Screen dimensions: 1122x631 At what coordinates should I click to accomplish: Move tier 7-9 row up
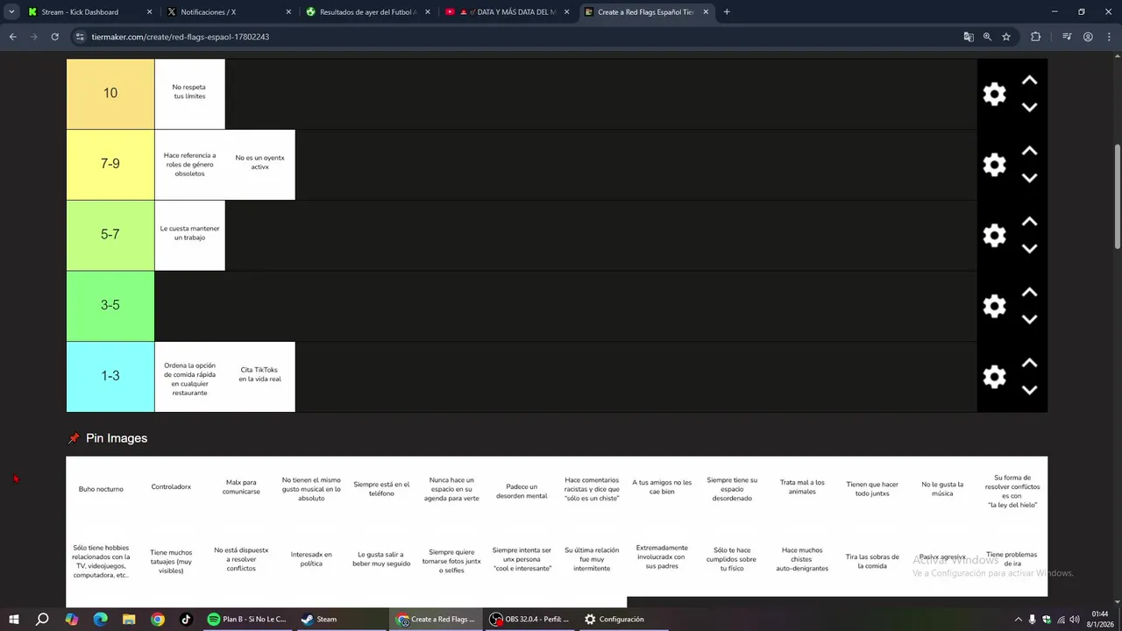[x=1030, y=152]
